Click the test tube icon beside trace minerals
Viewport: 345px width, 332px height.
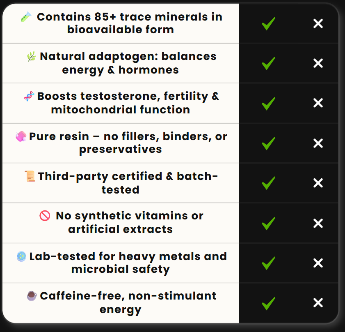pyautogui.click(x=26, y=17)
